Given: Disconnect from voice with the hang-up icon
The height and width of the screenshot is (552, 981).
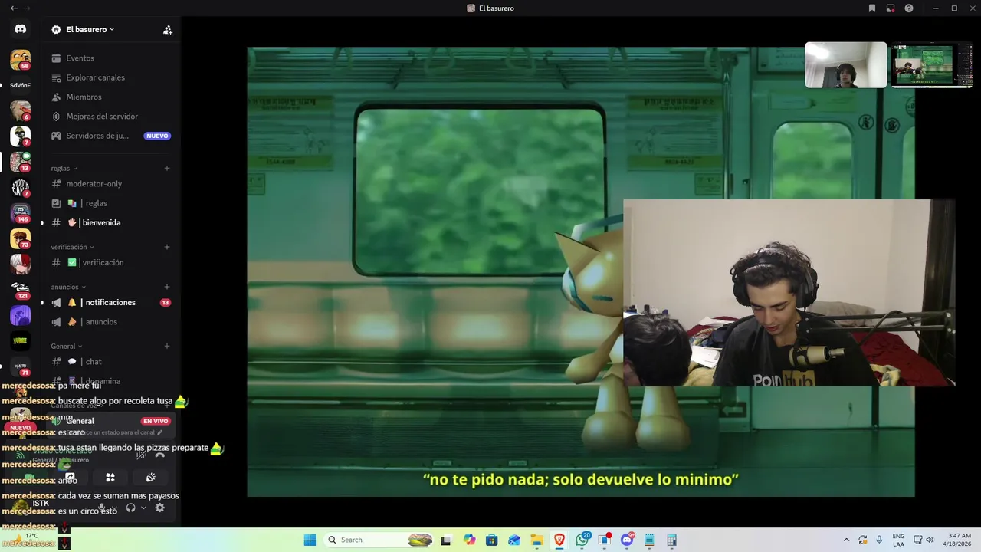Looking at the screenshot, I should pos(159,455).
